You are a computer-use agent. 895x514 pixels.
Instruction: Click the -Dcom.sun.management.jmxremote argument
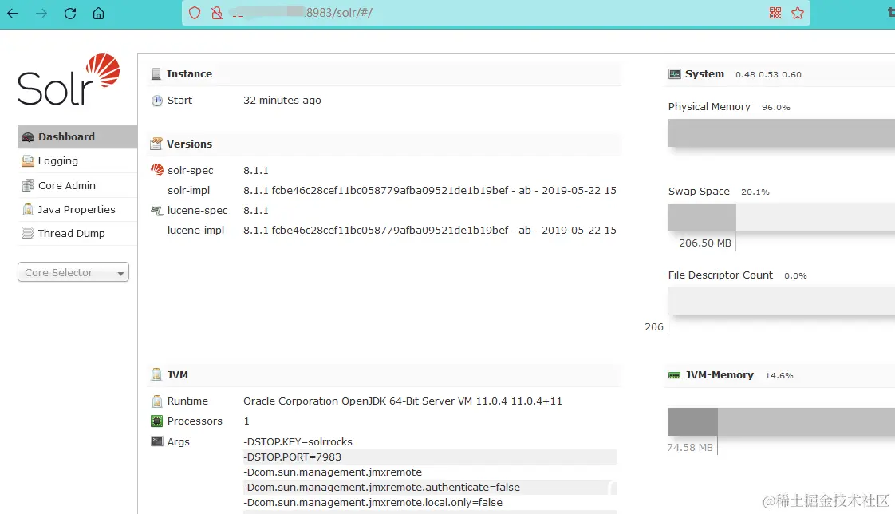click(x=333, y=472)
